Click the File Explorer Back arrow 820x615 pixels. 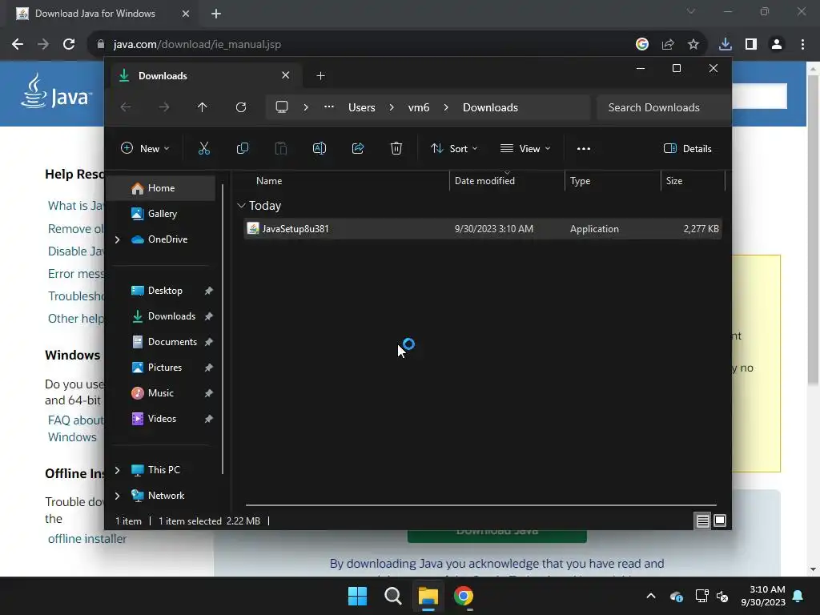[126, 107]
